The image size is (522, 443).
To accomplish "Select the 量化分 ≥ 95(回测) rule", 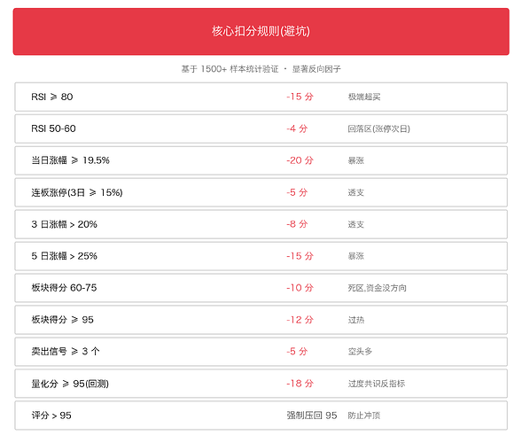I will 261,384.
